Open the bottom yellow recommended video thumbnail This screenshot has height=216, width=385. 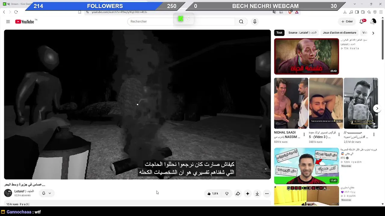point(306,196)
